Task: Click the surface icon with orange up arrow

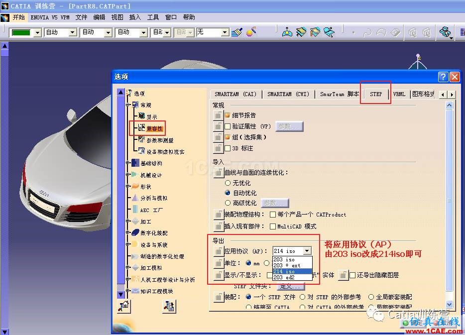Action: 315,32
